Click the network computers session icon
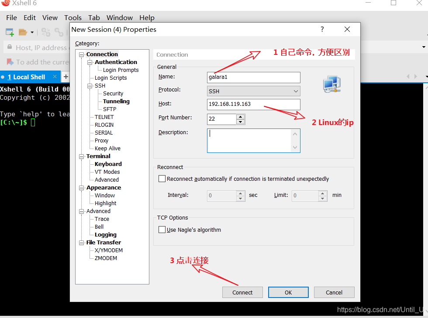Screen dimensions: 428x318 click(x=332, y=84)
